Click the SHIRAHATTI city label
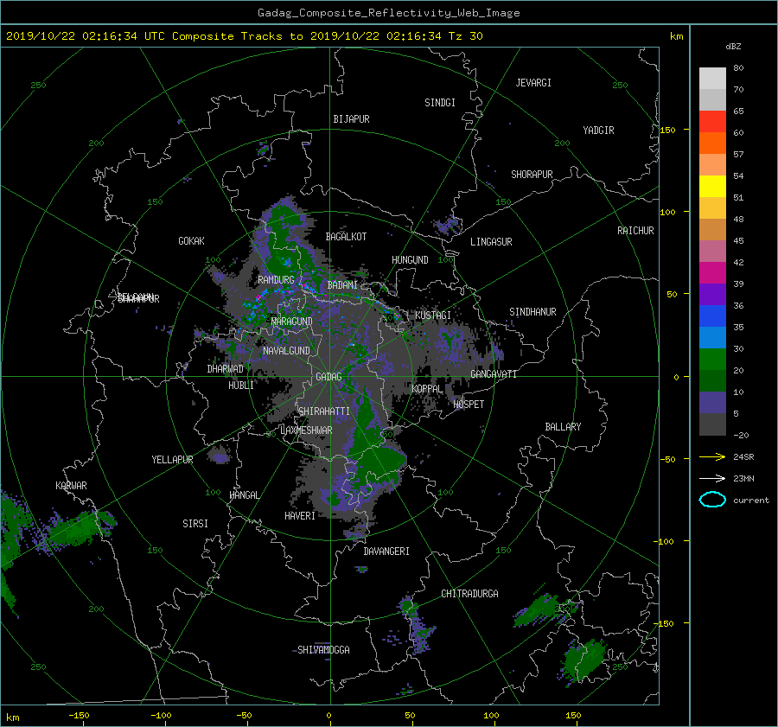Image resolution: width=778 pixels, height=727 pixels. pyautogui.click(x=324, y=411)
